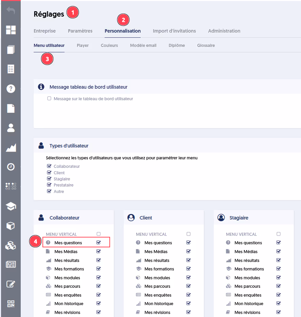Image resolution: width=301 pixels, height=317 pixels.
Task: Uncheck Mes Médias for Client
Action: 189,251
